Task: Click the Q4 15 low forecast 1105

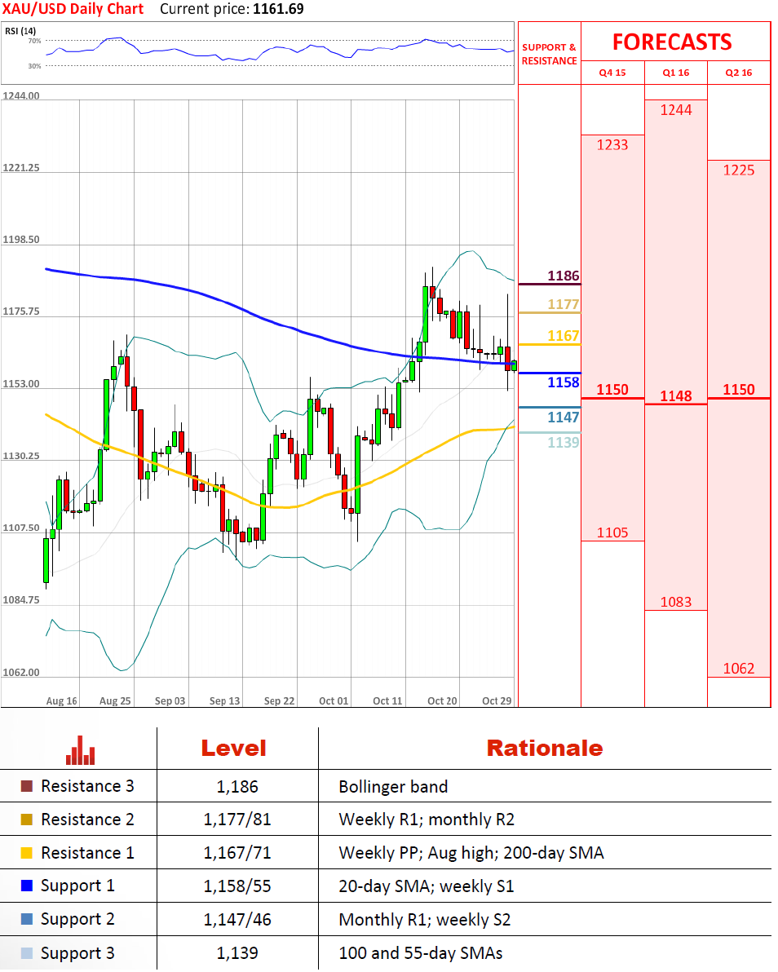Action: [x=612, y=533]
